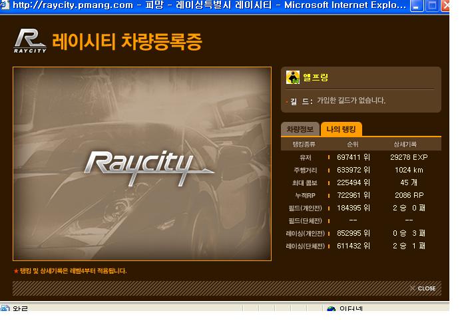Click the 레이시티 차량등록증 page title

coord(127,41)
